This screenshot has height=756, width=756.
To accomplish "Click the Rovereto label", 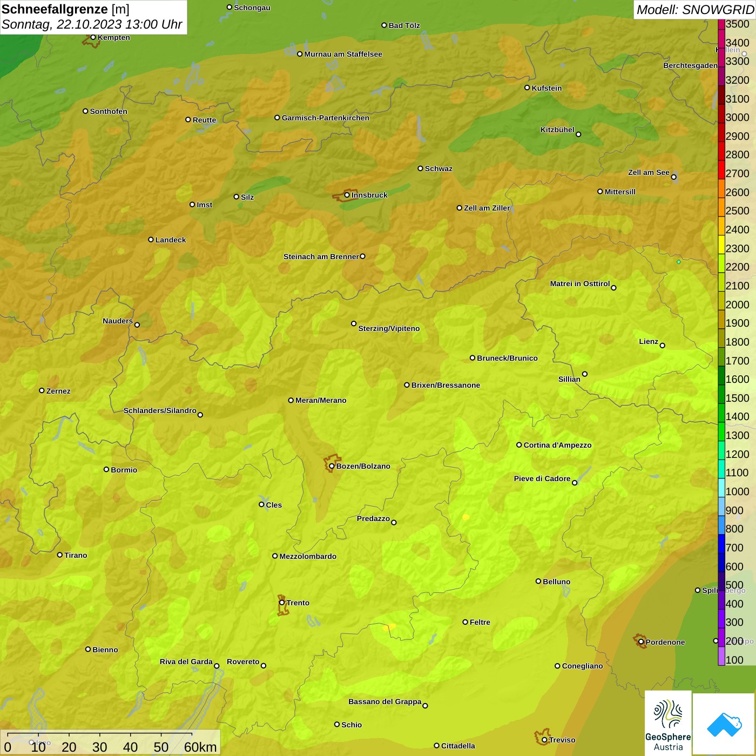I will [243, 661].
